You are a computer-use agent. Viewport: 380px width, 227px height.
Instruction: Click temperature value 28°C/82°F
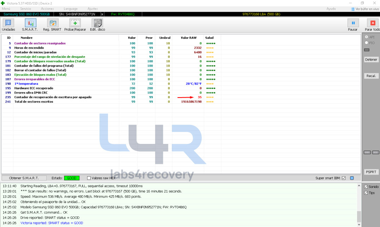click(194, 84)
